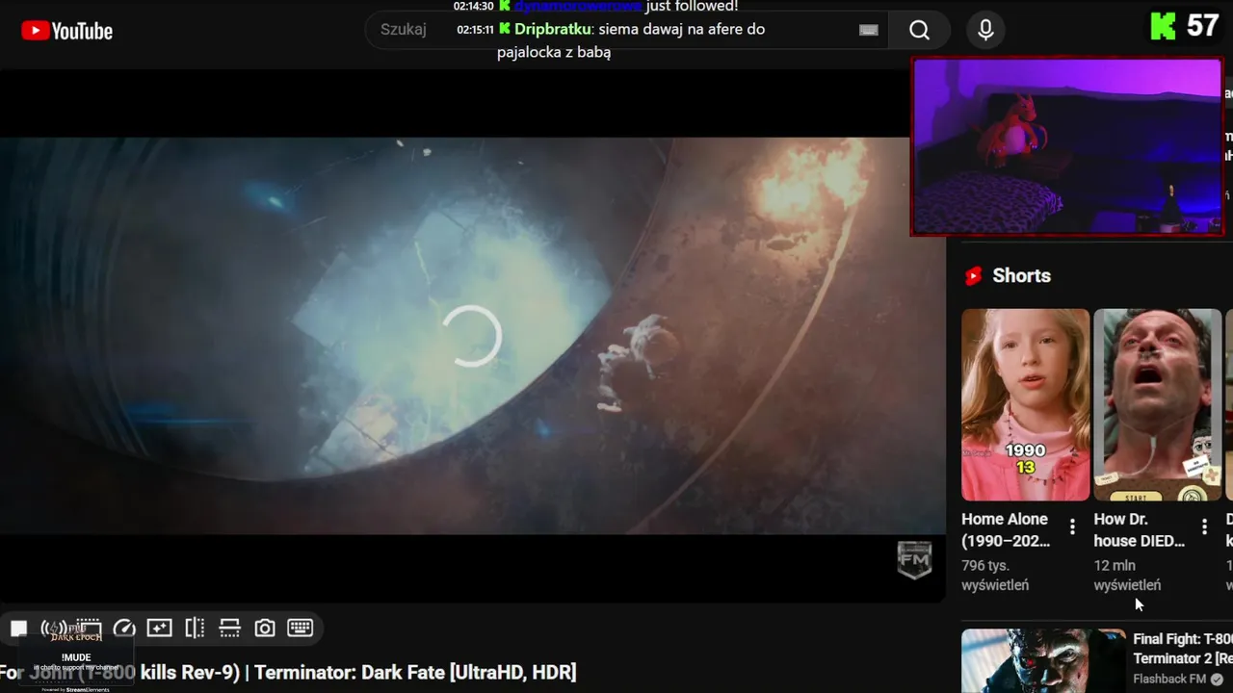The image size is (1233, 693).
Task: Focus the Szukaj search field
Action: [x=626, y=31]
